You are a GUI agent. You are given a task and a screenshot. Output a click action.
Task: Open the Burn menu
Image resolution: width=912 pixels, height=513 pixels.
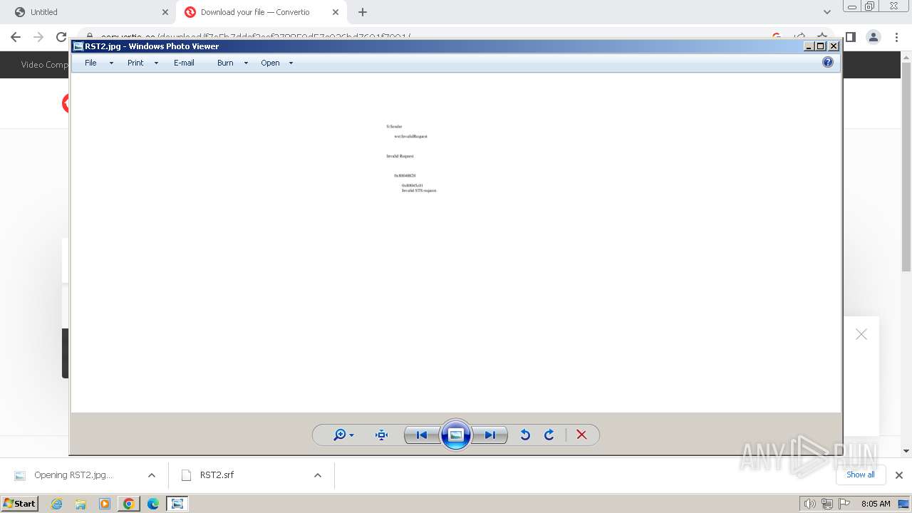[x=225, y=63]
